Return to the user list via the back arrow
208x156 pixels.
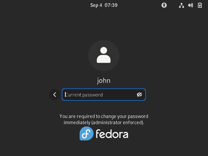55,95
